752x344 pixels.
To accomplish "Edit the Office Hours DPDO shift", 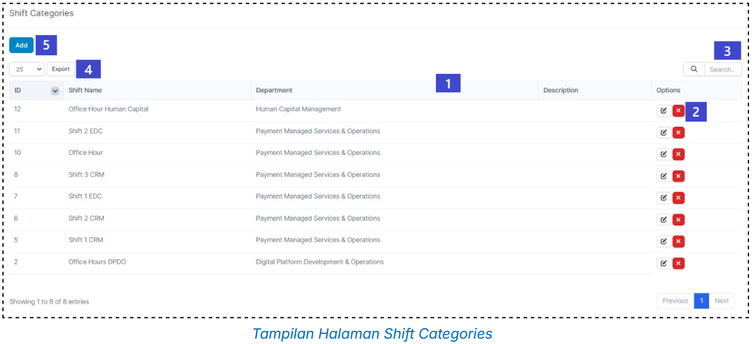I will 663,264.
